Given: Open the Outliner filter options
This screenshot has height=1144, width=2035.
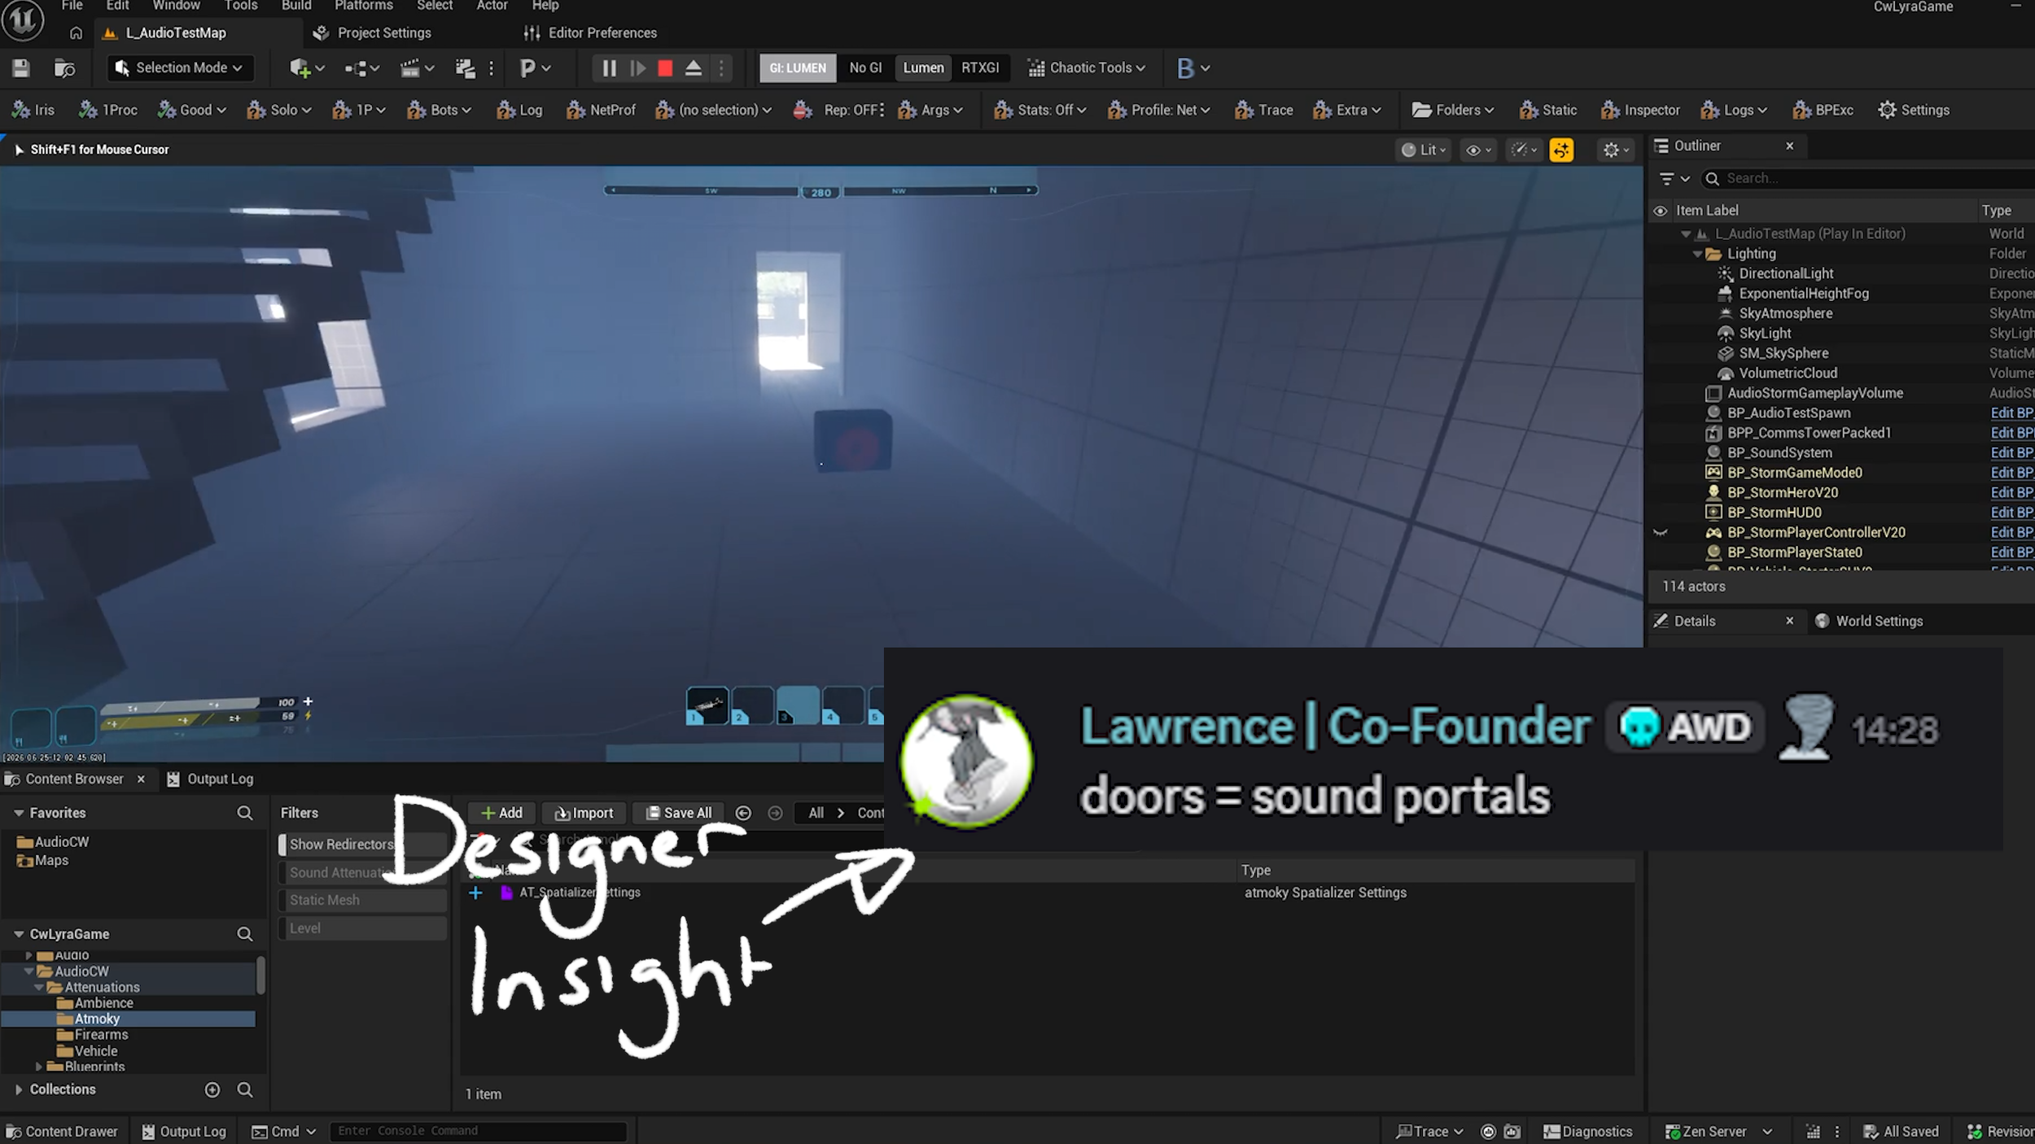Looking at the screenshot, I should (x=1675, y=178).
